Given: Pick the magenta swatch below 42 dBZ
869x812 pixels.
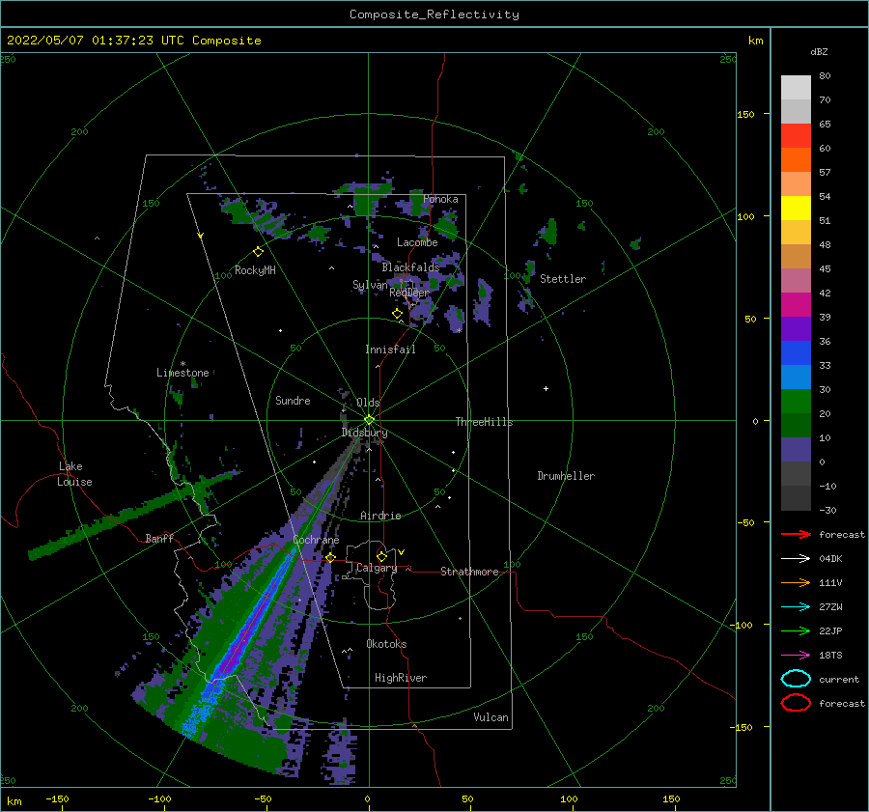Looking at the screenshot, I should click(x=796, y=304).
